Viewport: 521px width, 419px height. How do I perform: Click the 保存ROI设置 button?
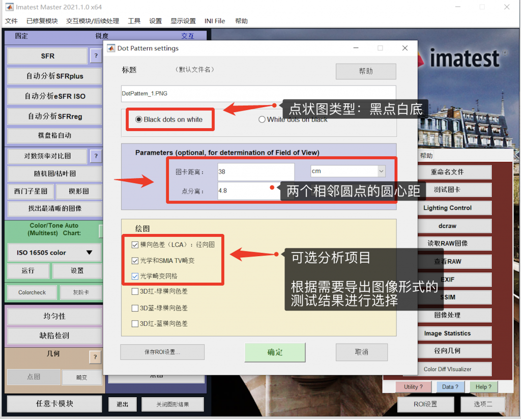click(162, 352)
